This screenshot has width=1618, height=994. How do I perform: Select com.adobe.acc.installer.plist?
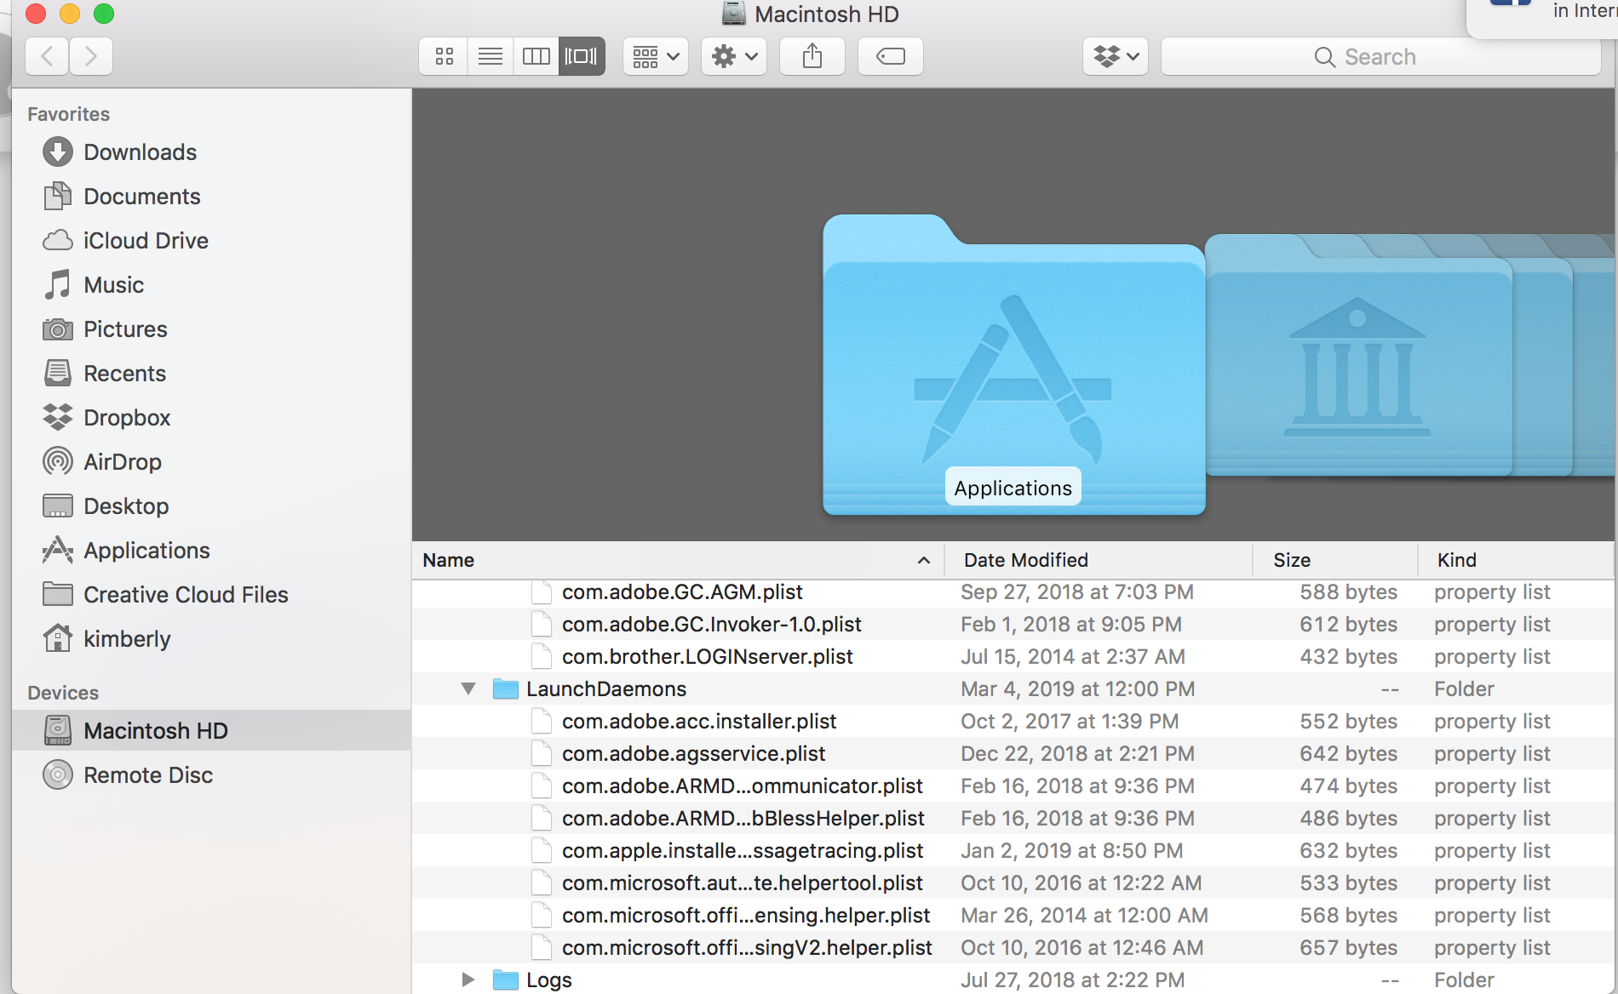[1013, 721]
